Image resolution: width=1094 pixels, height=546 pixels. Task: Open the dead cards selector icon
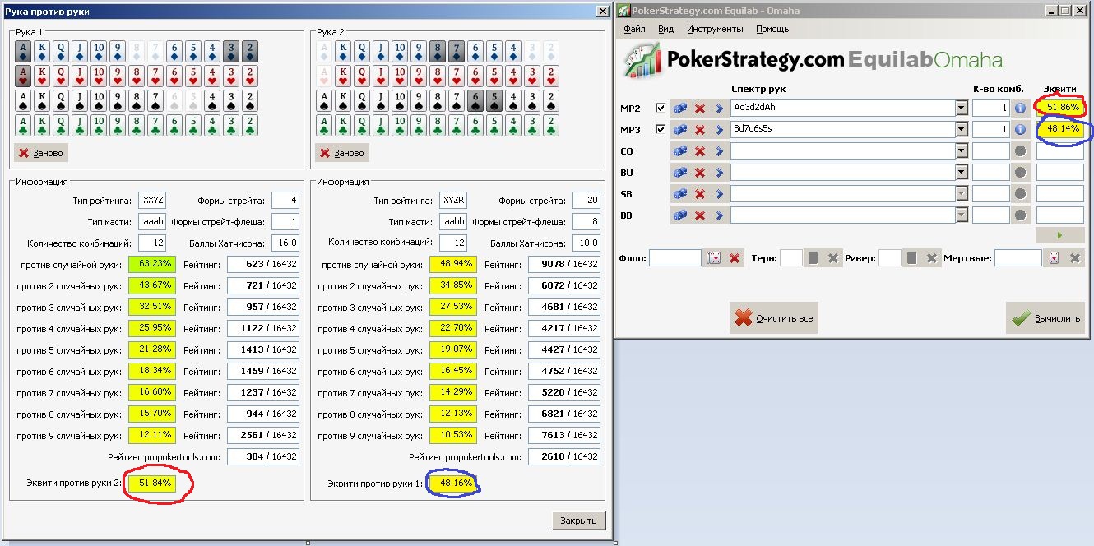click(1055, 258)
